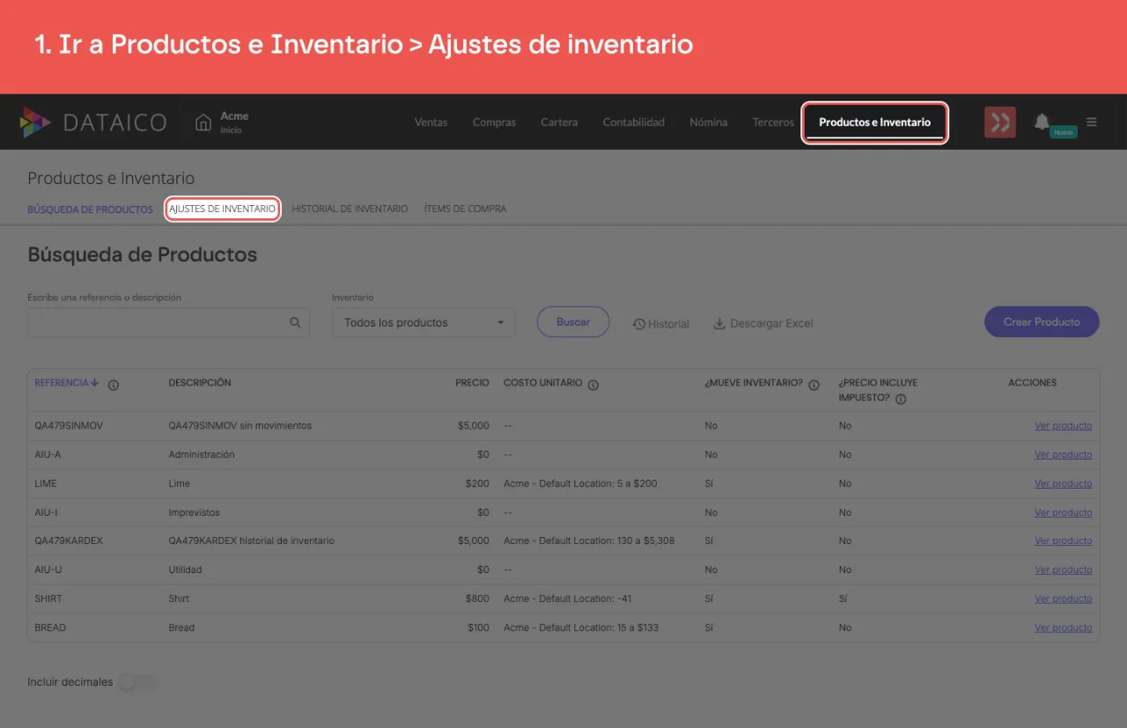Open the Ventas menu
1127x728 pixels.
tap(431, 122)
